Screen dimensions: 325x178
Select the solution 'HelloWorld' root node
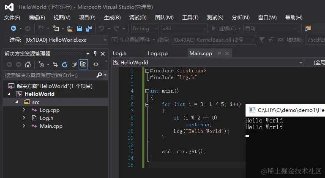click(55, 86)
